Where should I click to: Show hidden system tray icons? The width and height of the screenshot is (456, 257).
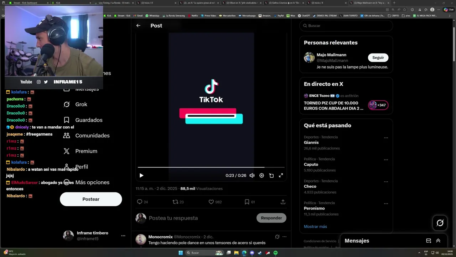[x=419, y=253]
